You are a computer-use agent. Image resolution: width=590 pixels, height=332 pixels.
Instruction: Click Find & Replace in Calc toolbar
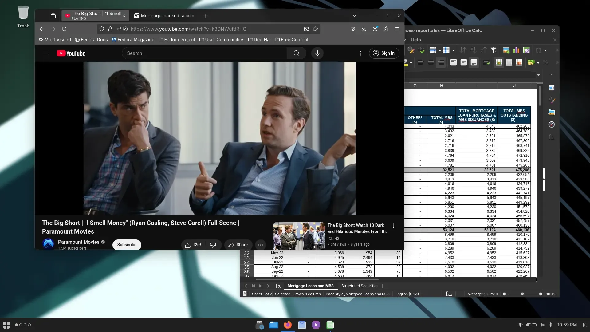tap(411, 50)
